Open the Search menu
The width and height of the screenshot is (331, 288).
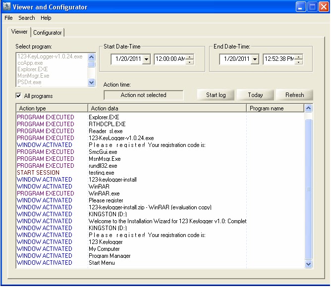(27, 18)
